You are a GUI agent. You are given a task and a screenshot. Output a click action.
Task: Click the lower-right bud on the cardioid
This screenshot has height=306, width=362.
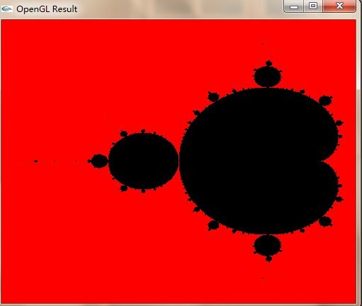coord(325,222)
